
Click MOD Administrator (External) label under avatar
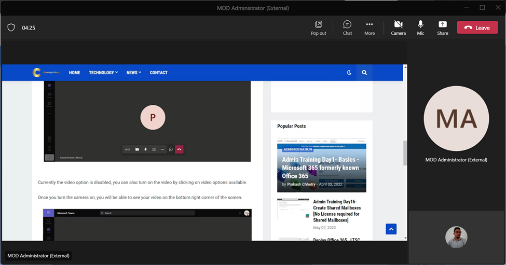coord(456,160)
